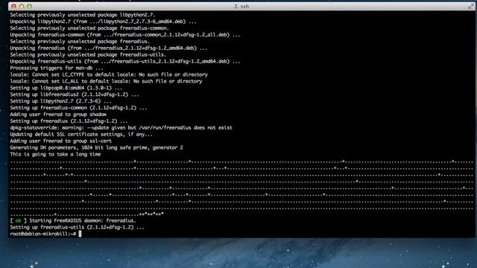Click 'Setting up libfreeradius2 (2.1.12+dfsg-1.2)' line
Image resolution: width=477 pixels, height=268 pixels.
(75, 95)
